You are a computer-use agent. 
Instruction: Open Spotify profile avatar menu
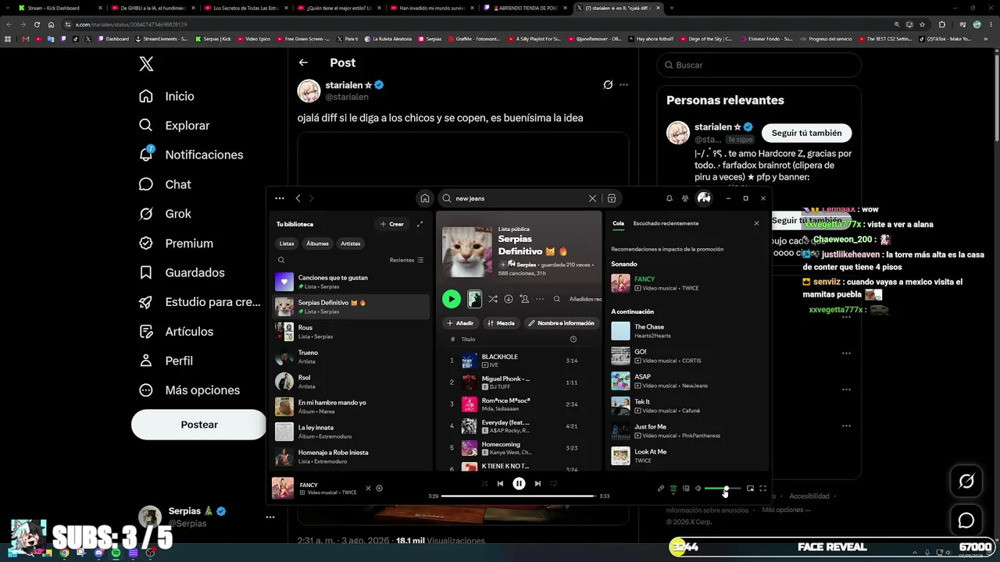coord(704,198)
